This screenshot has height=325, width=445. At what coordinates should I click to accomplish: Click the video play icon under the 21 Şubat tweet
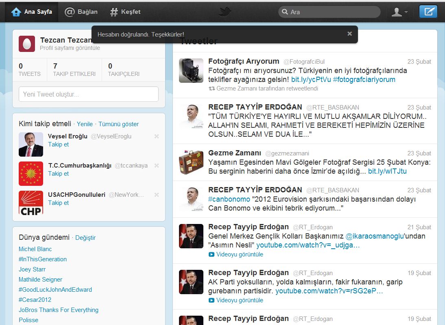tap(212, 254)
